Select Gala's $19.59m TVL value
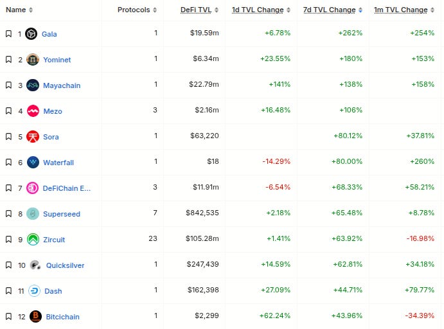This screenshot has height=329, width=444. 204,33
